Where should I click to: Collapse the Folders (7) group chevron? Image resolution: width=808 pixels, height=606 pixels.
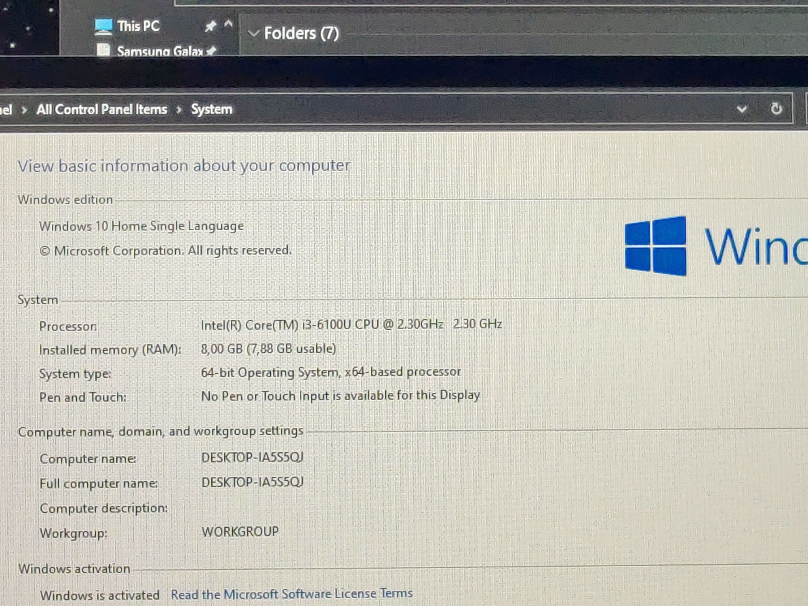[x=253, y=33]
